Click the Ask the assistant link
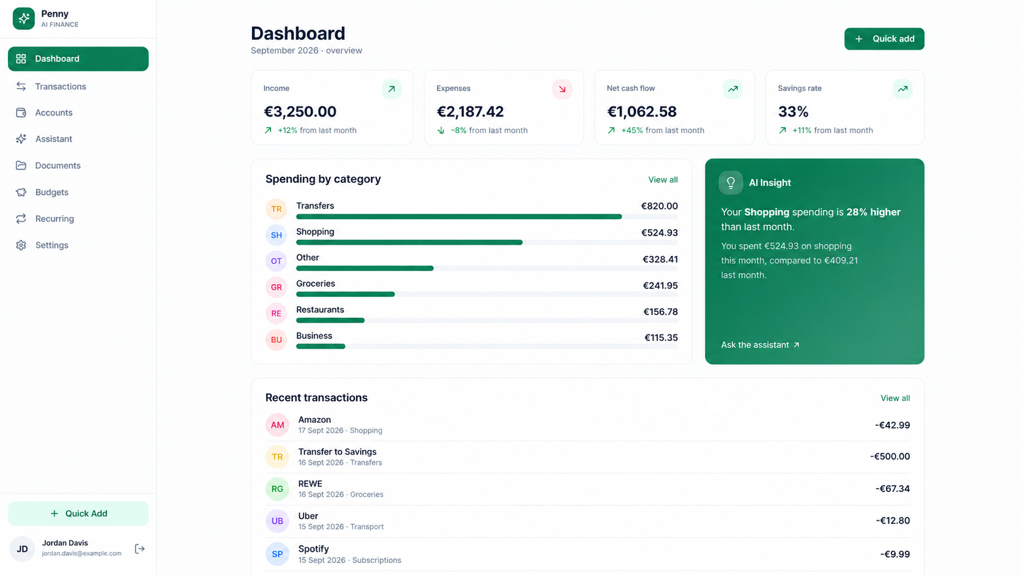Screen dimensions: 1023x575 point(760,345)
